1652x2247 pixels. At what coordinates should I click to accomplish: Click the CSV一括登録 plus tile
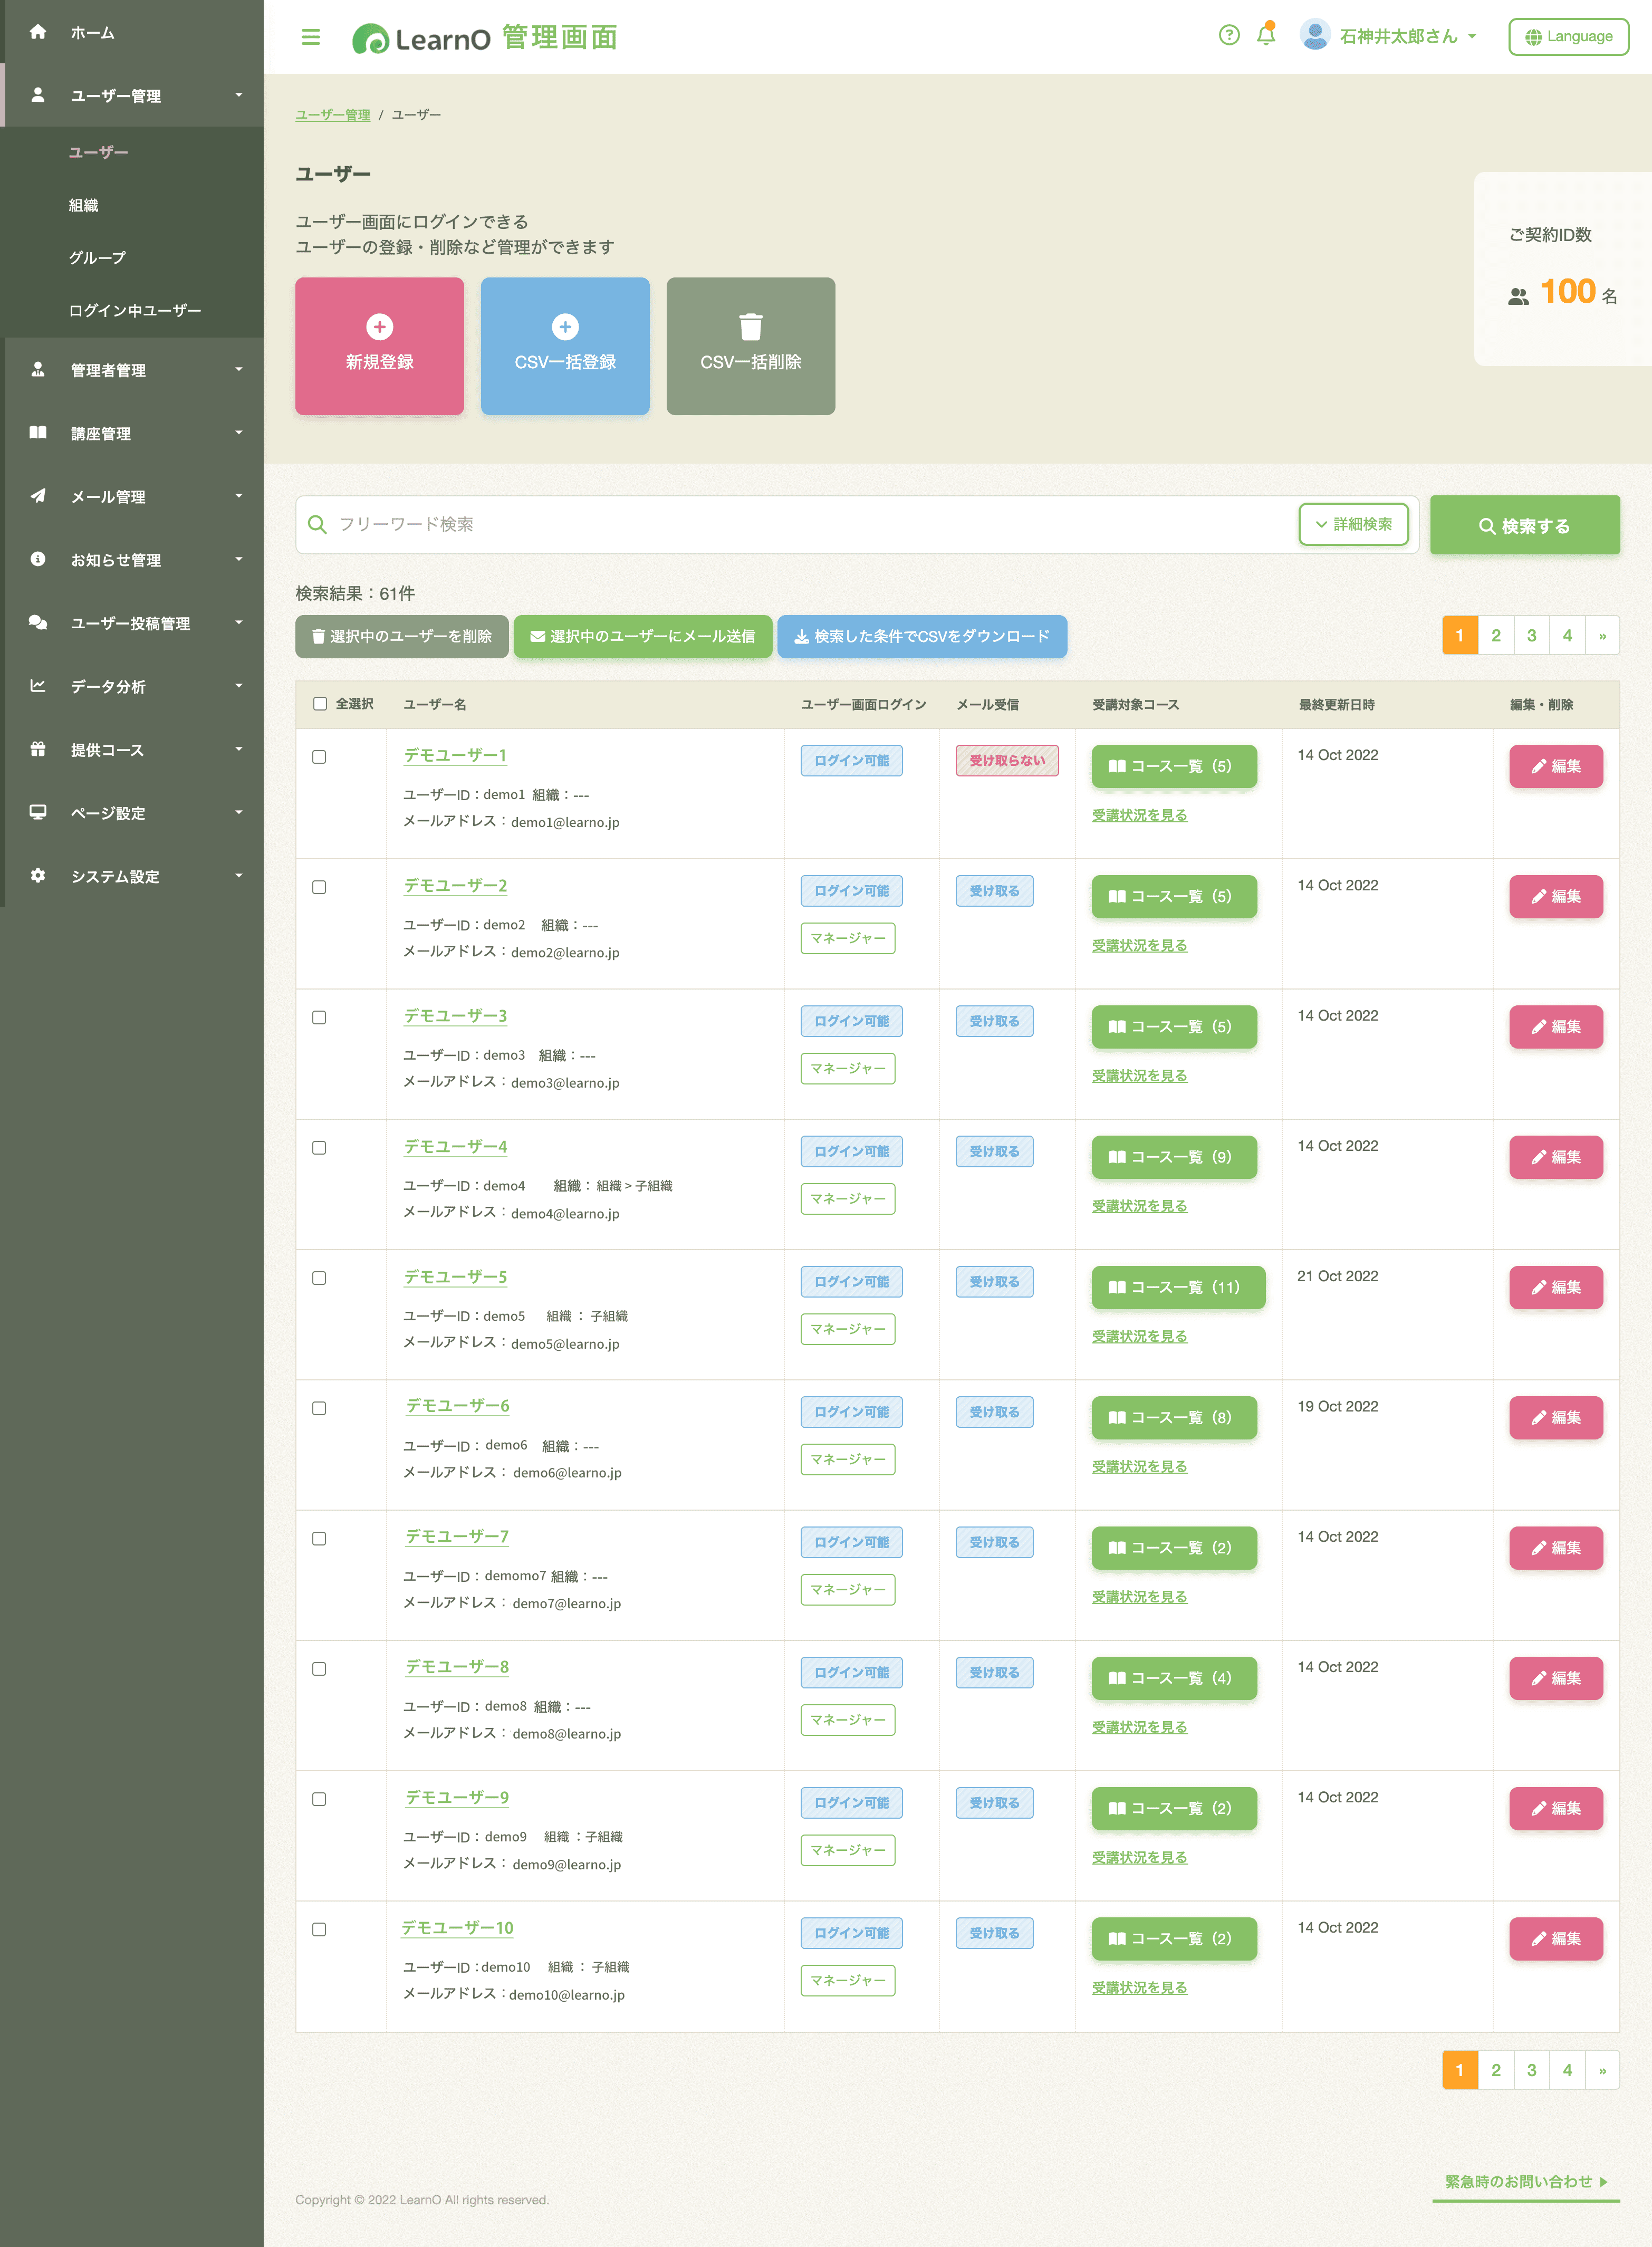click(565, 345)
